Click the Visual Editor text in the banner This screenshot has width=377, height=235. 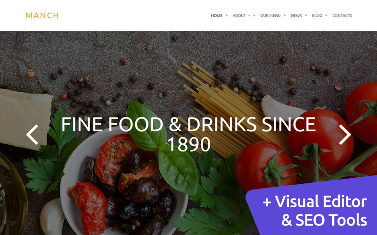[321, 202]
